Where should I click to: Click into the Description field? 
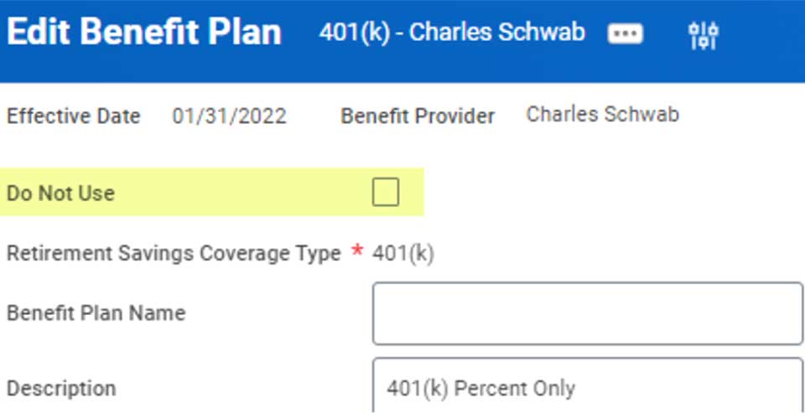pos(587,386)
